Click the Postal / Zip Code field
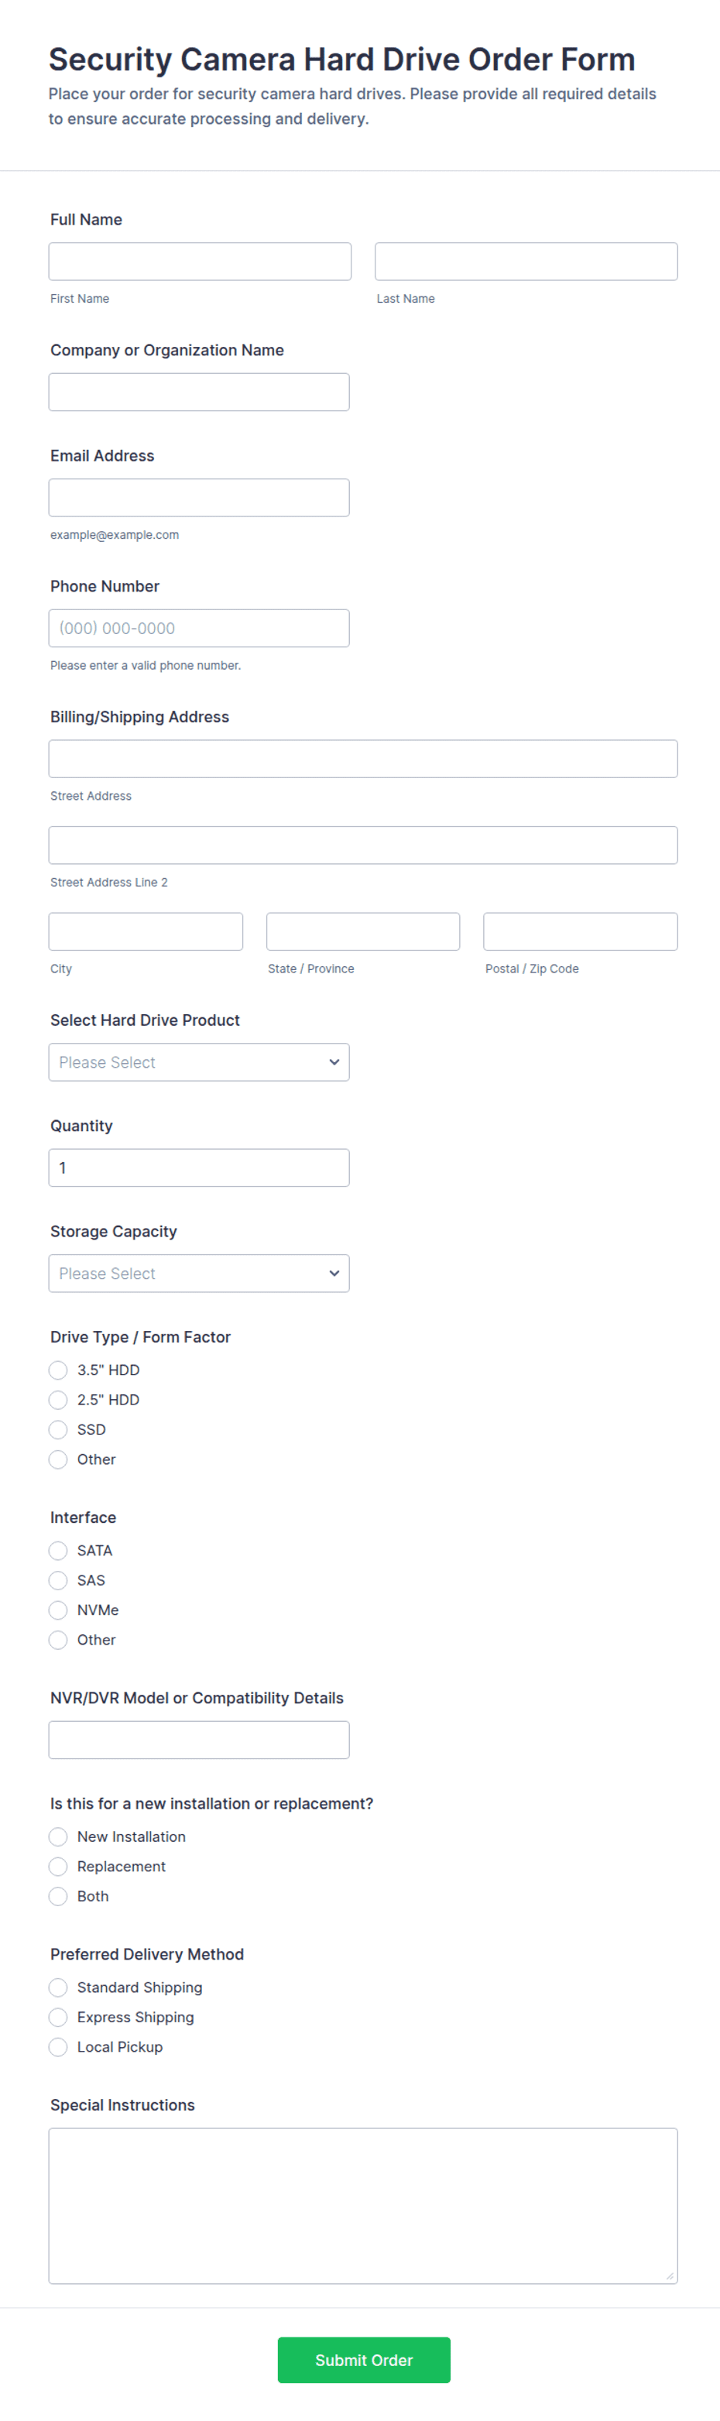Screen dimensions: 720x2421 click(580, 931)
